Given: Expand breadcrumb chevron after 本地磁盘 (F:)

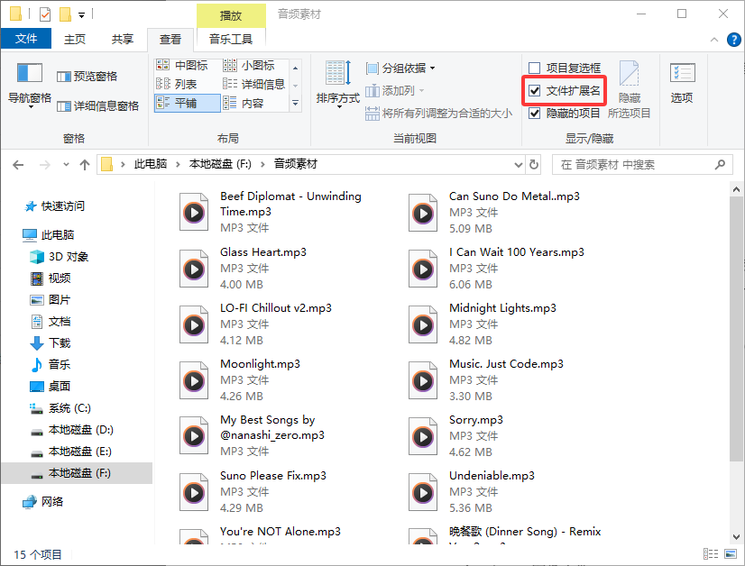Looking at the screenshot, I should [262, 164].
